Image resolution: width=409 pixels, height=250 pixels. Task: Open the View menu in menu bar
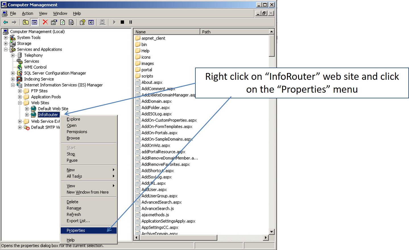(x=43, y=13)
